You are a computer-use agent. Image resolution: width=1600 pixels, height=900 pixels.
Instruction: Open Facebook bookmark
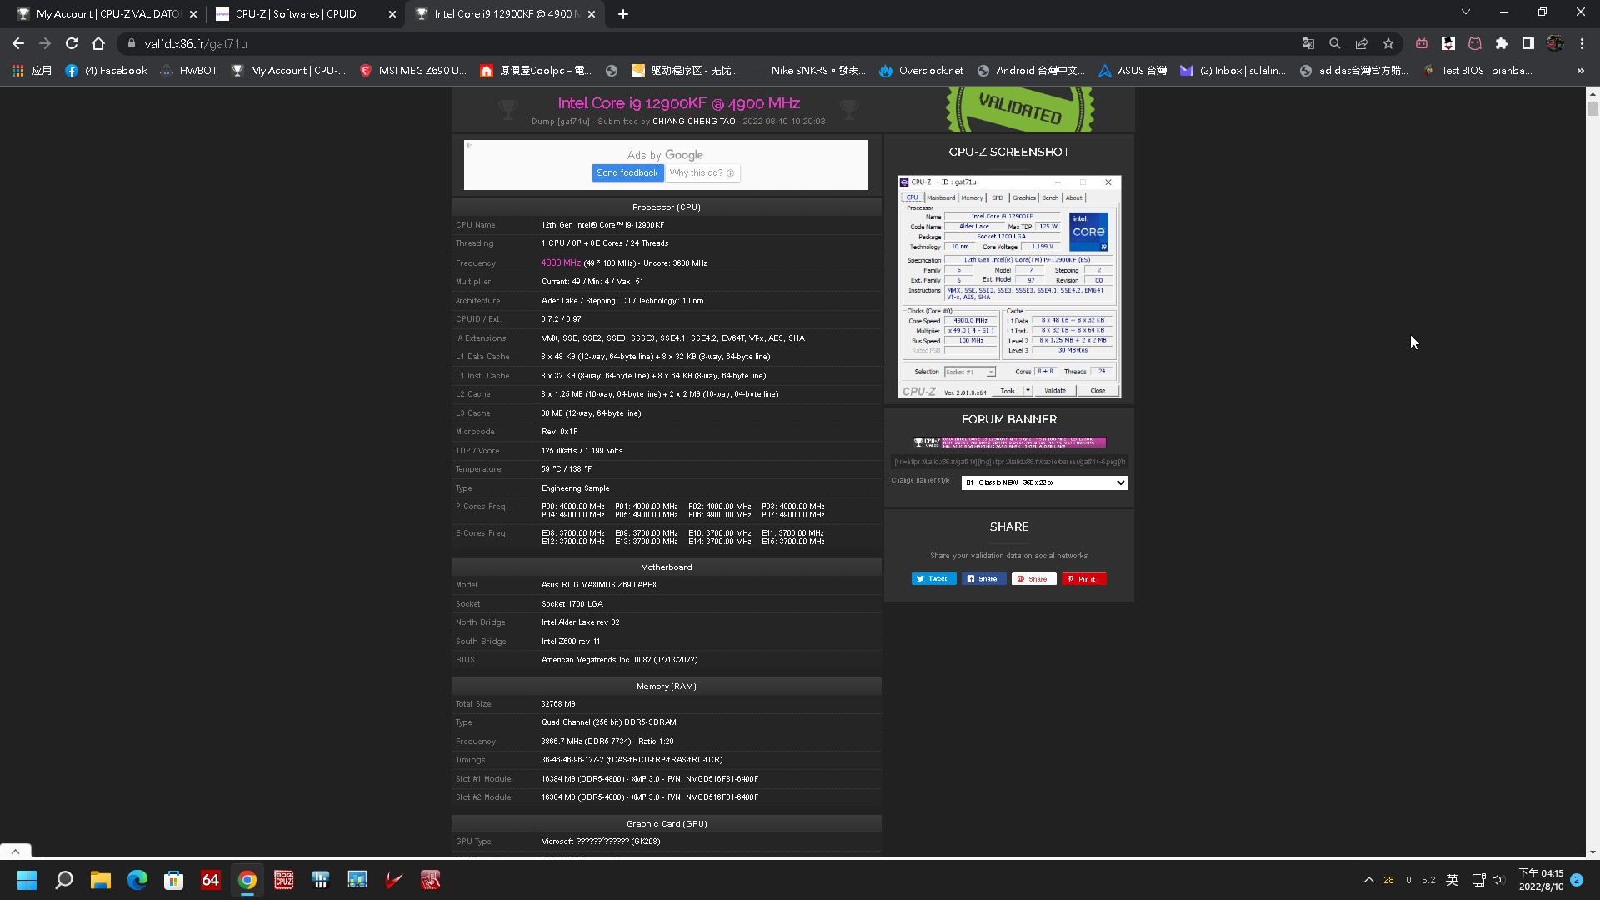tap(106, 71)
